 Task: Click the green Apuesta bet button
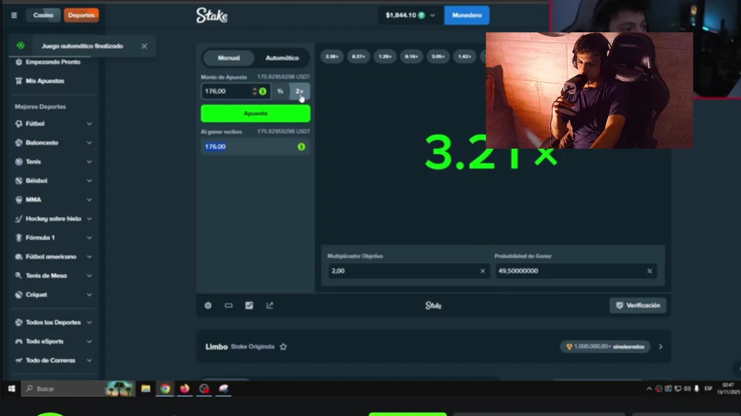255,113
